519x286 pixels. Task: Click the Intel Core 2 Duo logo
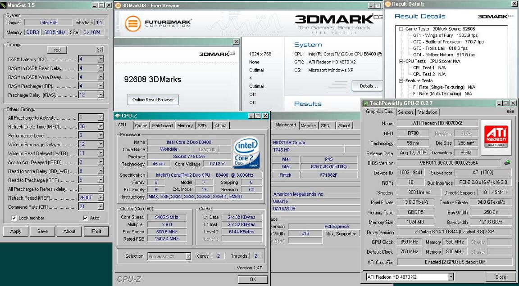(x=246, y=153)
